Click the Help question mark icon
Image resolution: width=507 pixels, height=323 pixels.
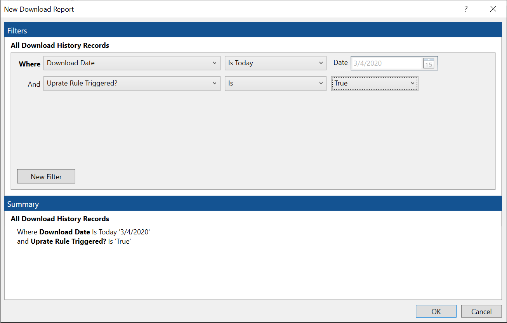(465, 9)
